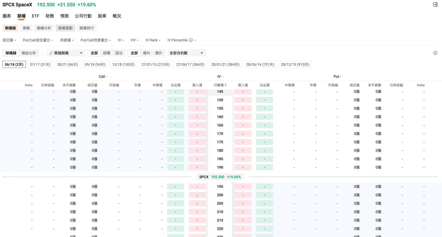View the 概況 tab

click(x=117, y=16)
